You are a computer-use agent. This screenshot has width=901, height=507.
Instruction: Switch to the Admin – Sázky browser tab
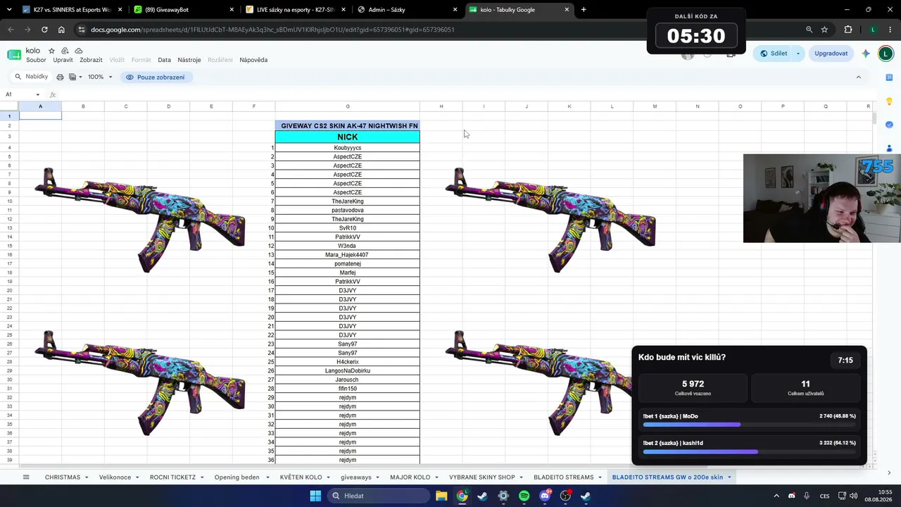coord(407,10)
